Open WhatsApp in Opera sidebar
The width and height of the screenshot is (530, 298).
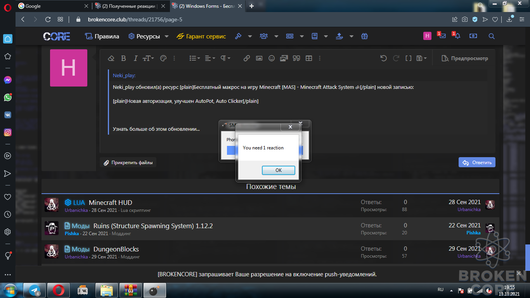[7, 97]
